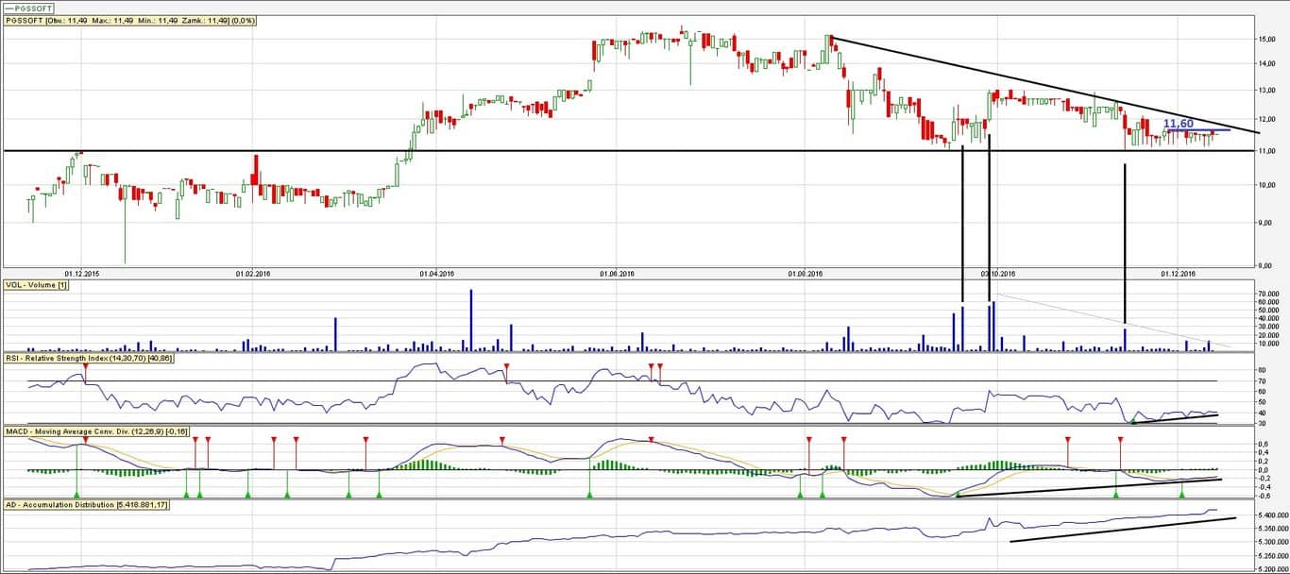Click the blue 11,60 price annotation

pos(1180,124)
